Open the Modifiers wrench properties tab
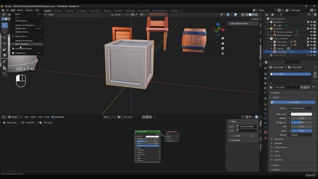 coord(265,109)
